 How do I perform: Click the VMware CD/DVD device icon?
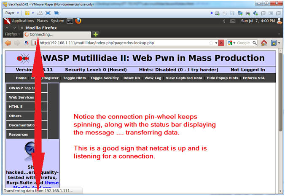(x=225, y=13)
